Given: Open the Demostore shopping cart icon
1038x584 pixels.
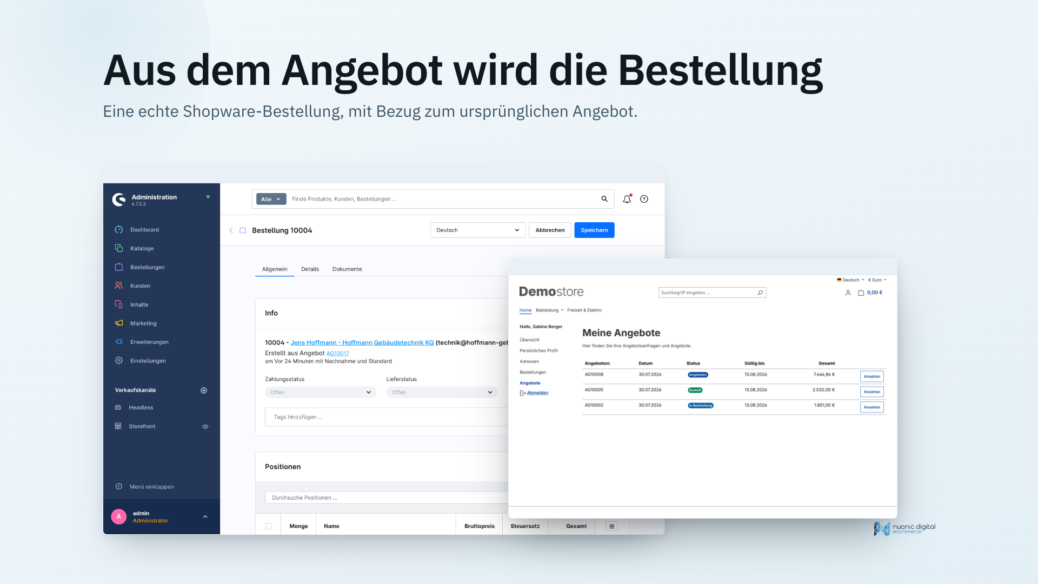Looking at the screenshot, I should point(861,293).
